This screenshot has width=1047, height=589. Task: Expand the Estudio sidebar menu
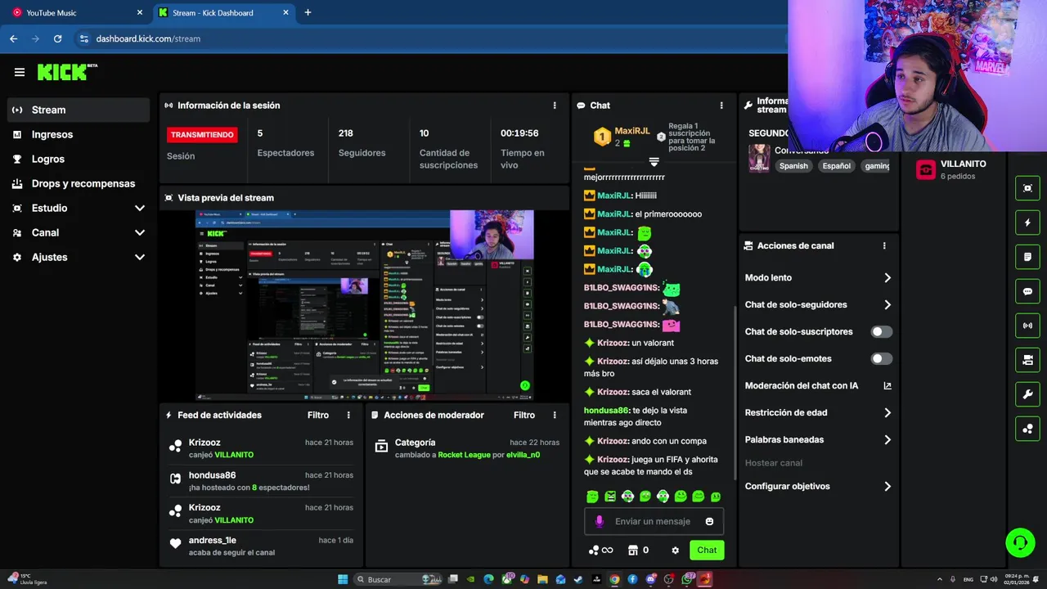click(79, 208)
